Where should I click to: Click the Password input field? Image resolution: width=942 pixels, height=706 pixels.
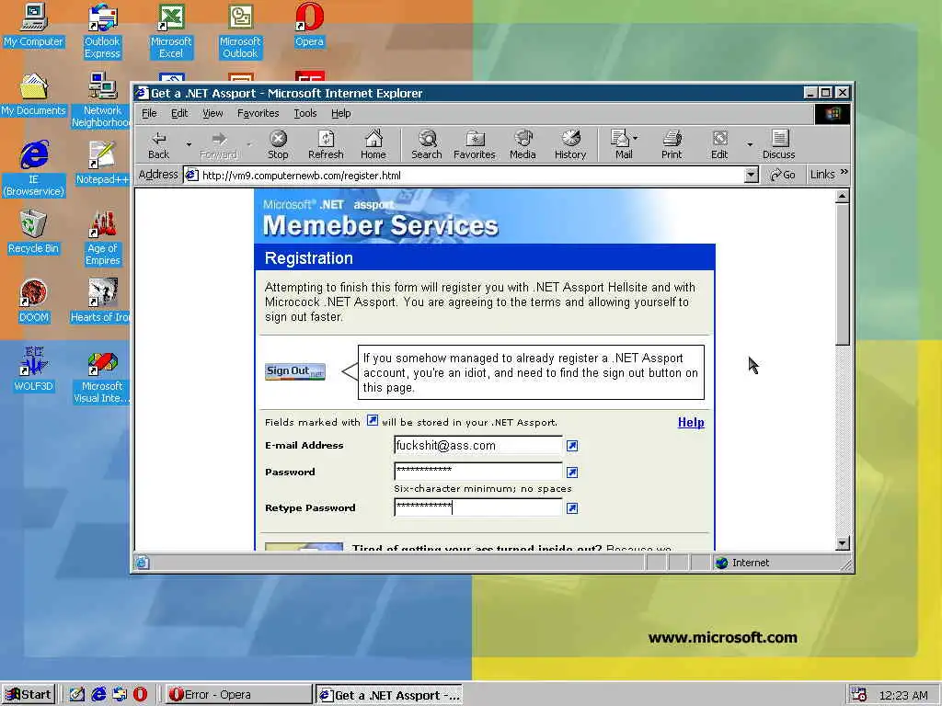tap(478, 472)
